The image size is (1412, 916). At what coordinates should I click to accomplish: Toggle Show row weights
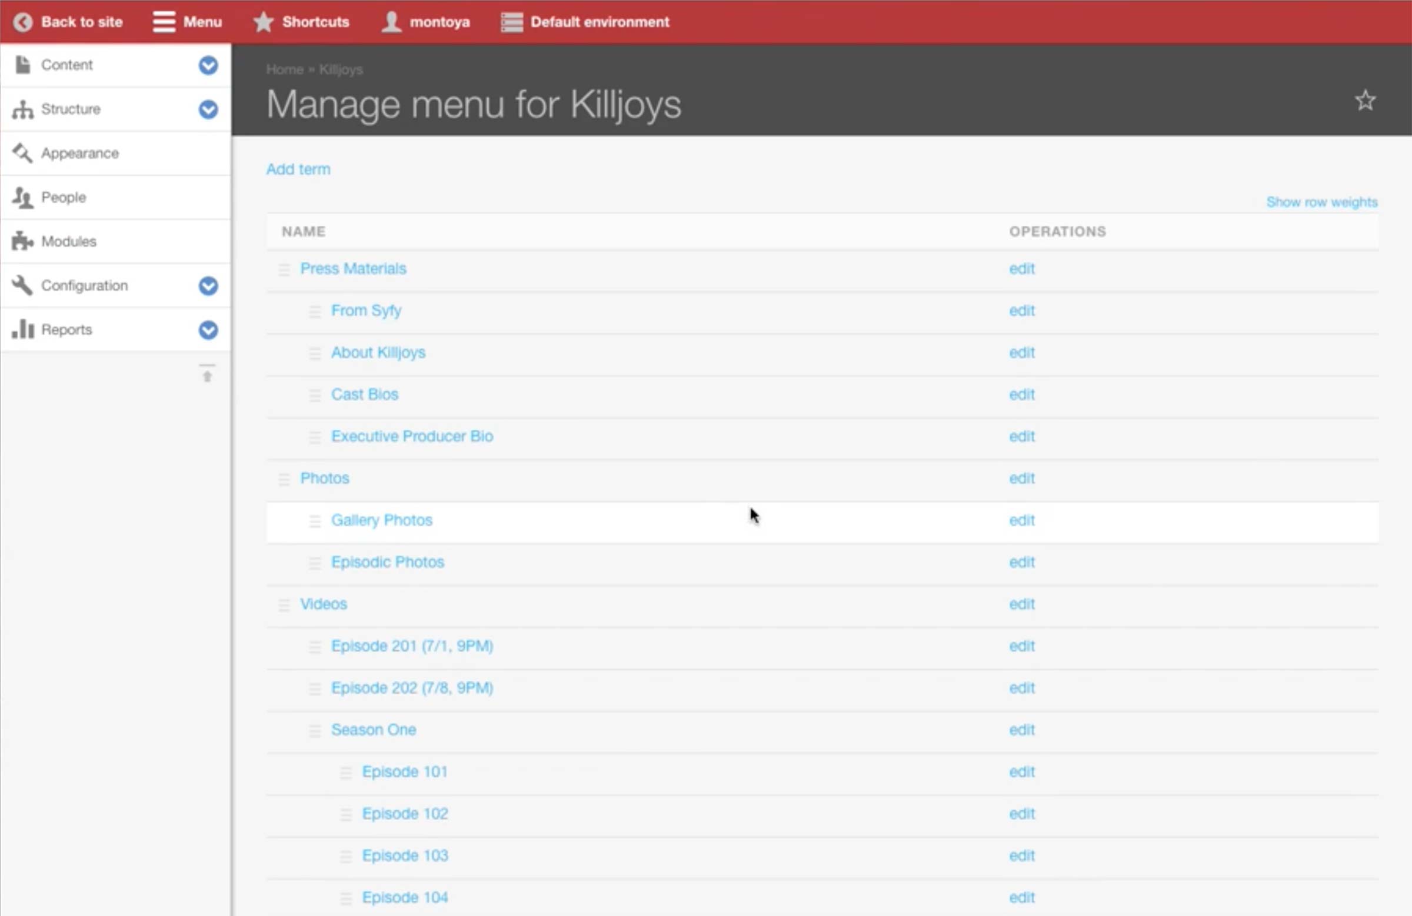coord(1321,202)
